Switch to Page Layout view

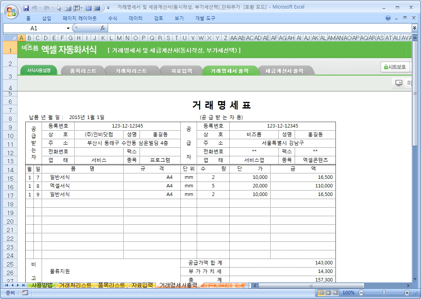click(328, 293)
